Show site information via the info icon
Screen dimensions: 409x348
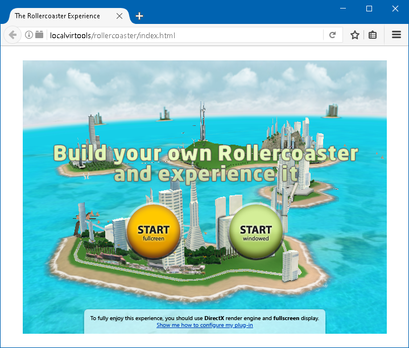pyautogui.click(x=29, y=35)
